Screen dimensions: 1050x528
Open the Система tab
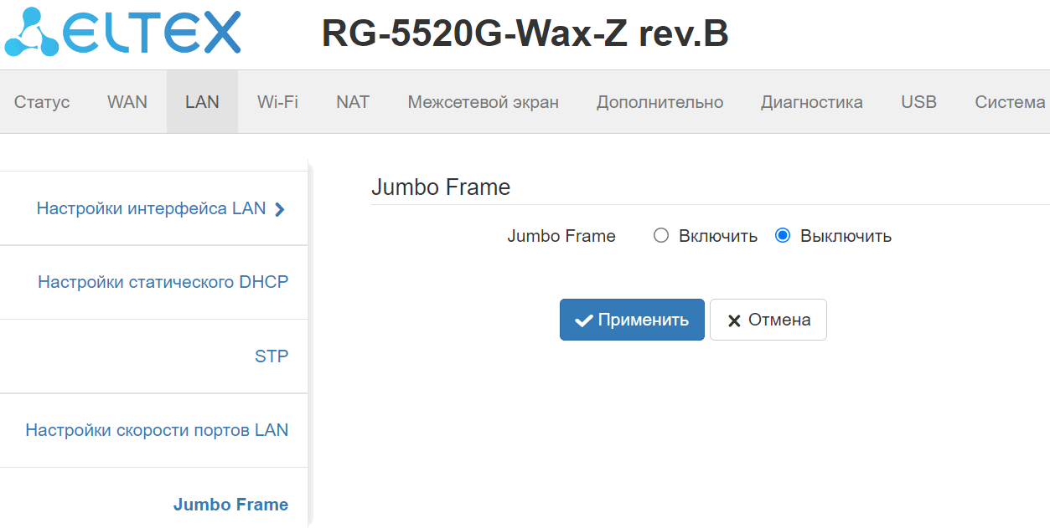pos(1010,102)
